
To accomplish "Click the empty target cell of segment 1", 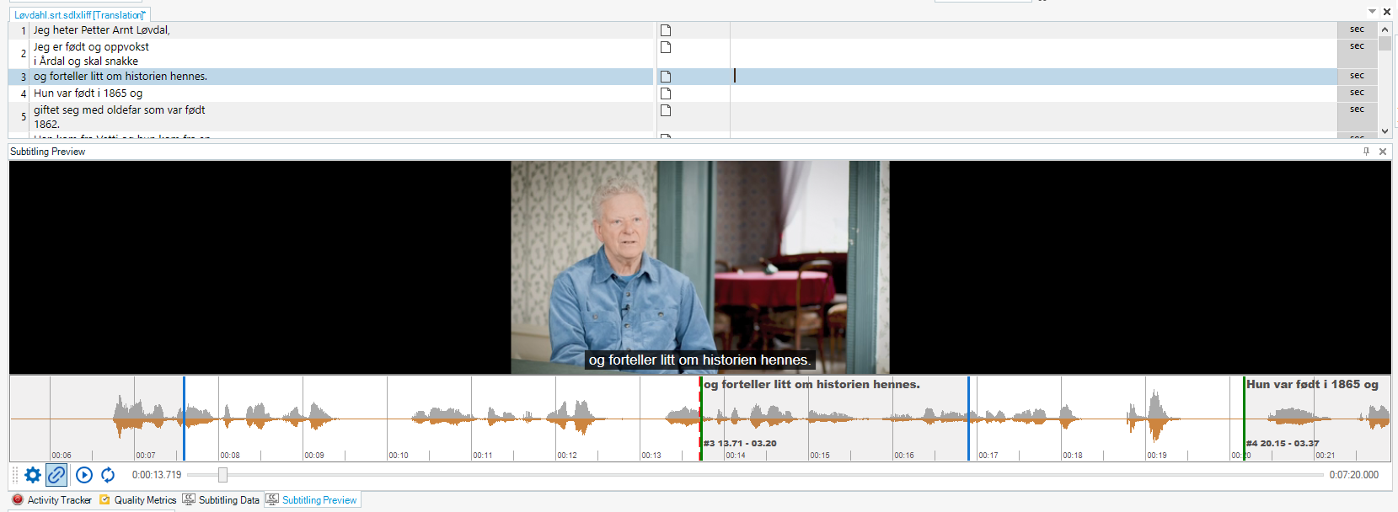I will click(x=1033, y=30).
